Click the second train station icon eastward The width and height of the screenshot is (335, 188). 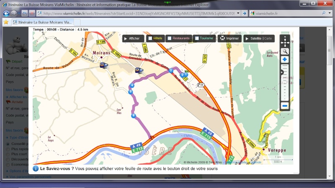(x=139, y=70)
